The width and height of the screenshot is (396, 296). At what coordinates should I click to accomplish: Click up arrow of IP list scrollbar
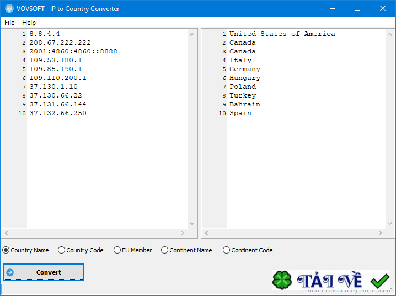(192, 34)
